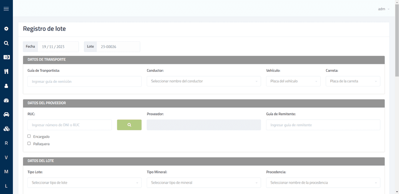The width and height of the screenshot is (399, 194).
Task: Click the green RUC search button
Action: [x=129, y=125]
